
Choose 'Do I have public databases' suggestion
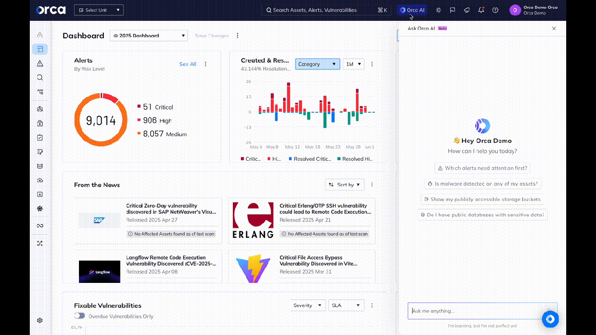482,215
